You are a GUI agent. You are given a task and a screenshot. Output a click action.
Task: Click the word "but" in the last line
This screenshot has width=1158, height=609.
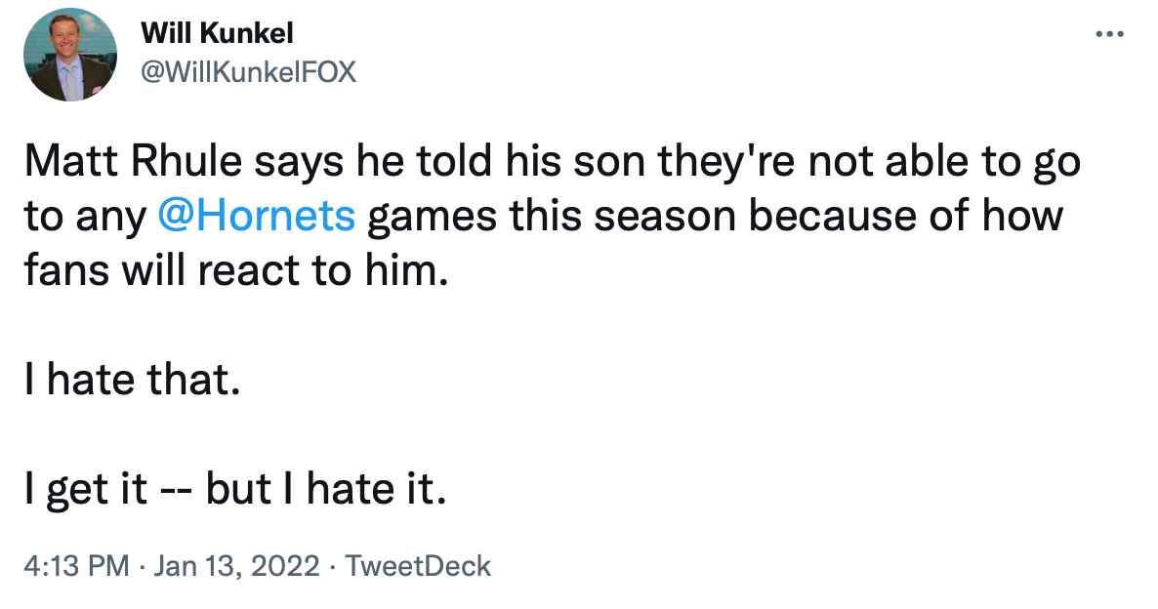[x=235, y=488]
